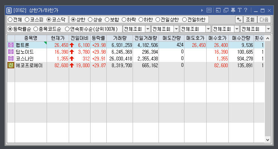Click the 매수잔량 column header

point(241,38)
